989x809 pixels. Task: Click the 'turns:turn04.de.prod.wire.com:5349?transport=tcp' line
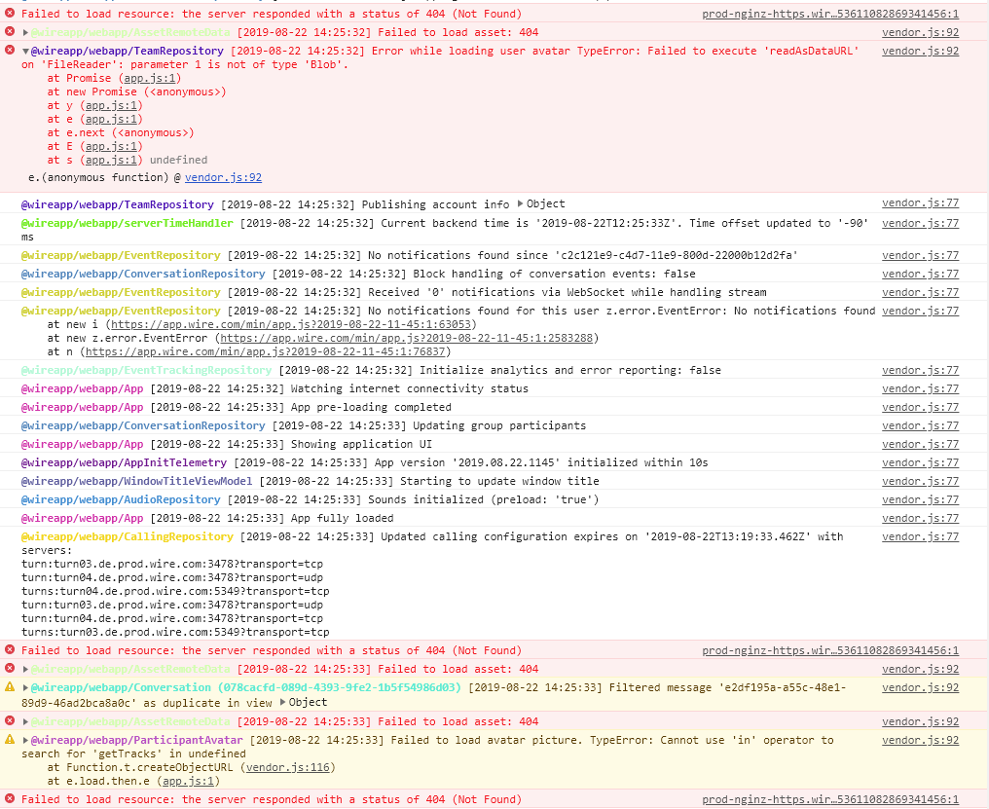click(175, 591)
